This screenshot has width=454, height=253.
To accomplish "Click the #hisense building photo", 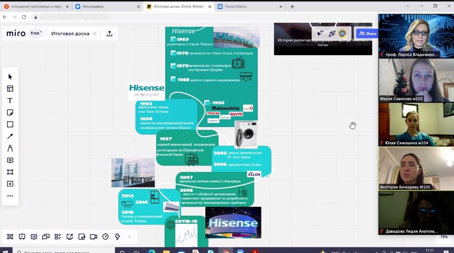I will 133,173.
